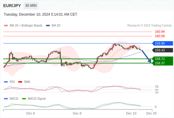The width and height of the screenshot is (174, 118).
Task: Click the green support label 158.37
Action: [x=163, y=63]
